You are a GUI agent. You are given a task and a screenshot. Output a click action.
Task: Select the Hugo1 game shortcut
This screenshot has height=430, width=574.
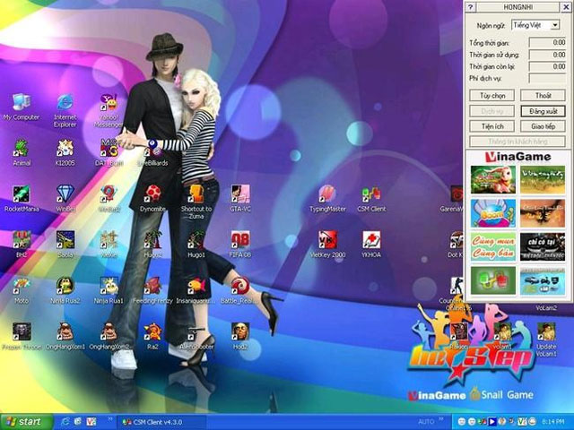tap(196, 245)
